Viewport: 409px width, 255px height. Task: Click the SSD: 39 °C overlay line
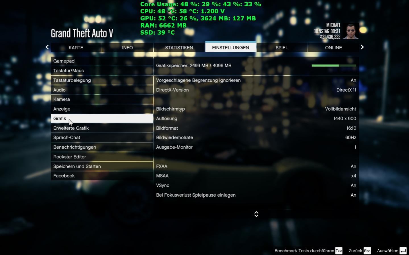pyautogui.click(x=157, y=33)
